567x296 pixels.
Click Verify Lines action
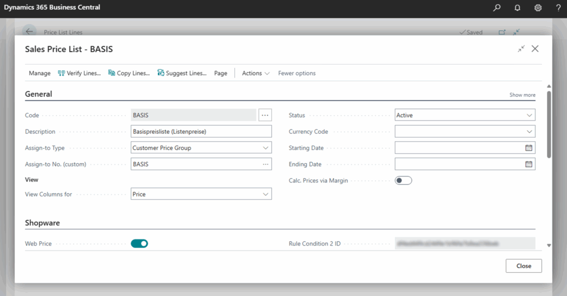[79, 73]
